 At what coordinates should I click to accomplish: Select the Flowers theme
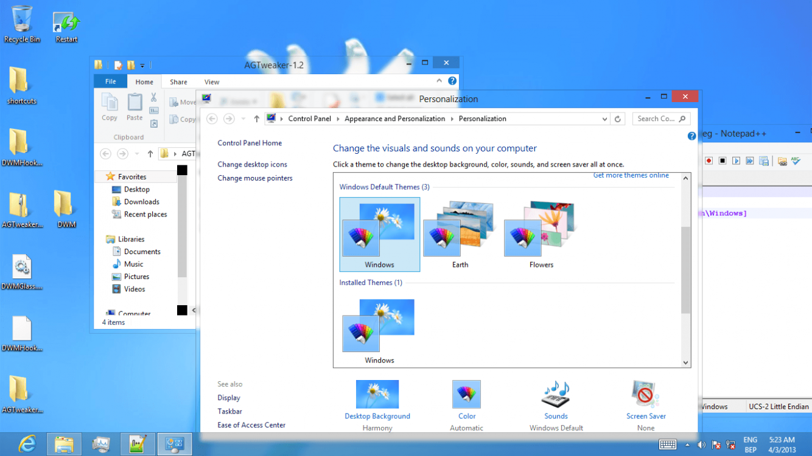tap(541, 234)
